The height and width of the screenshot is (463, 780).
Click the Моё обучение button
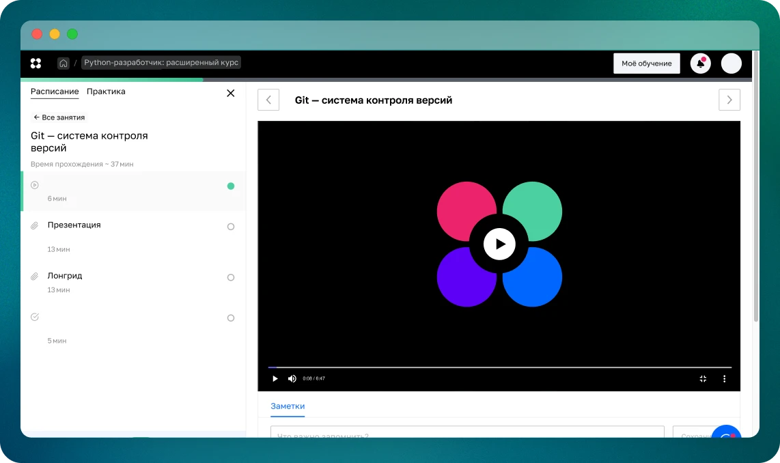(x=646, y=64)
